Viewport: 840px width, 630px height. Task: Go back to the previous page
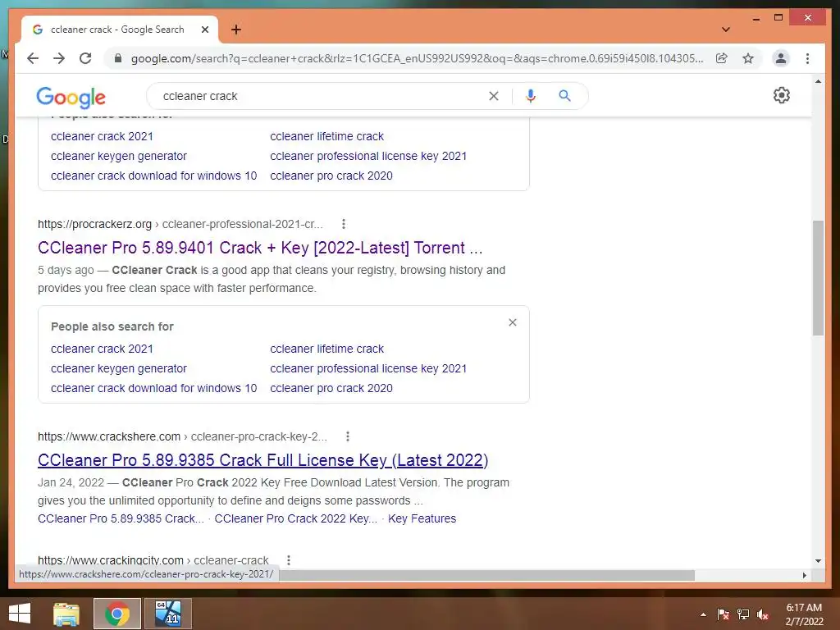(x=33, y=58)
